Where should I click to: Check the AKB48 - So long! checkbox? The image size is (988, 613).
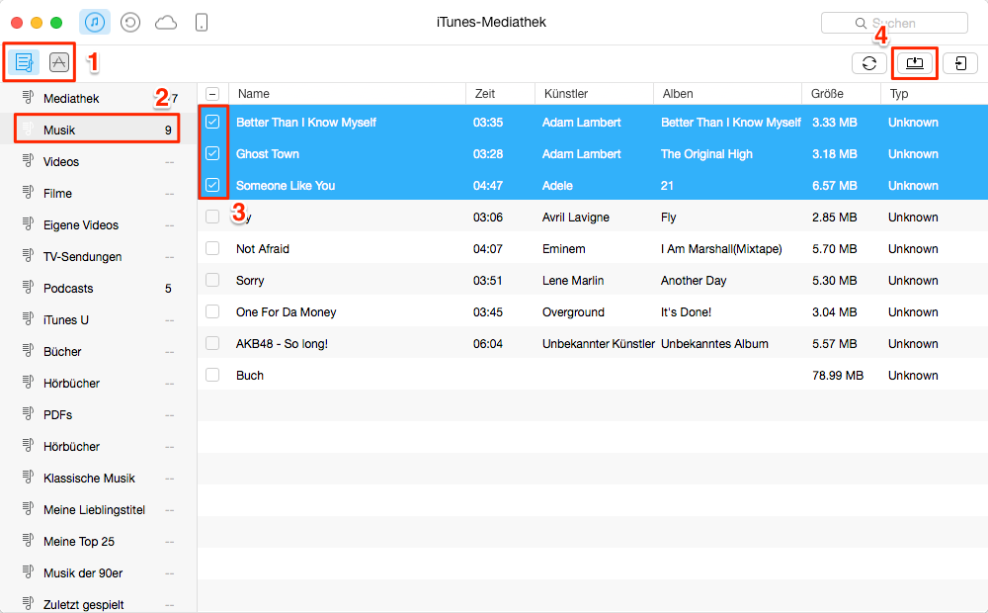pyautogui.click(x=212, y=343)
